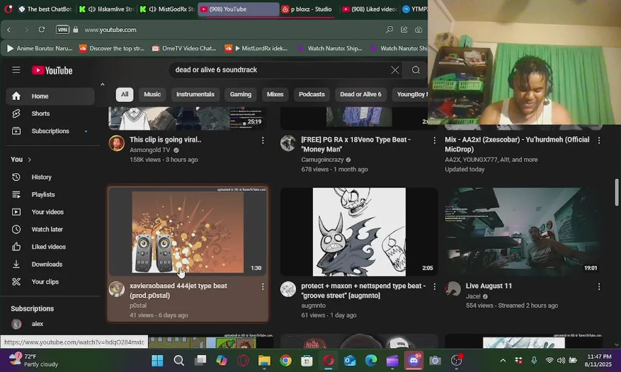Open Your videos in the sidebar
This screenshot has width=621, height=372.
coord(50,212)
